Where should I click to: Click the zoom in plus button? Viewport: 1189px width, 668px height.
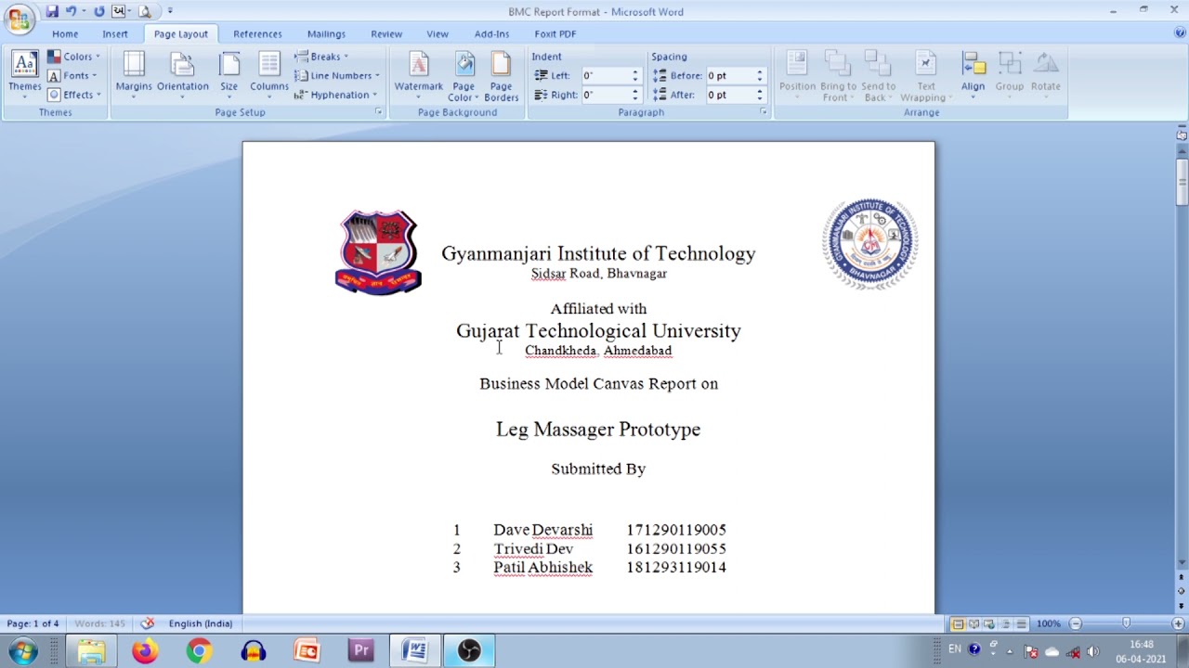click(x=1178, y=623)
